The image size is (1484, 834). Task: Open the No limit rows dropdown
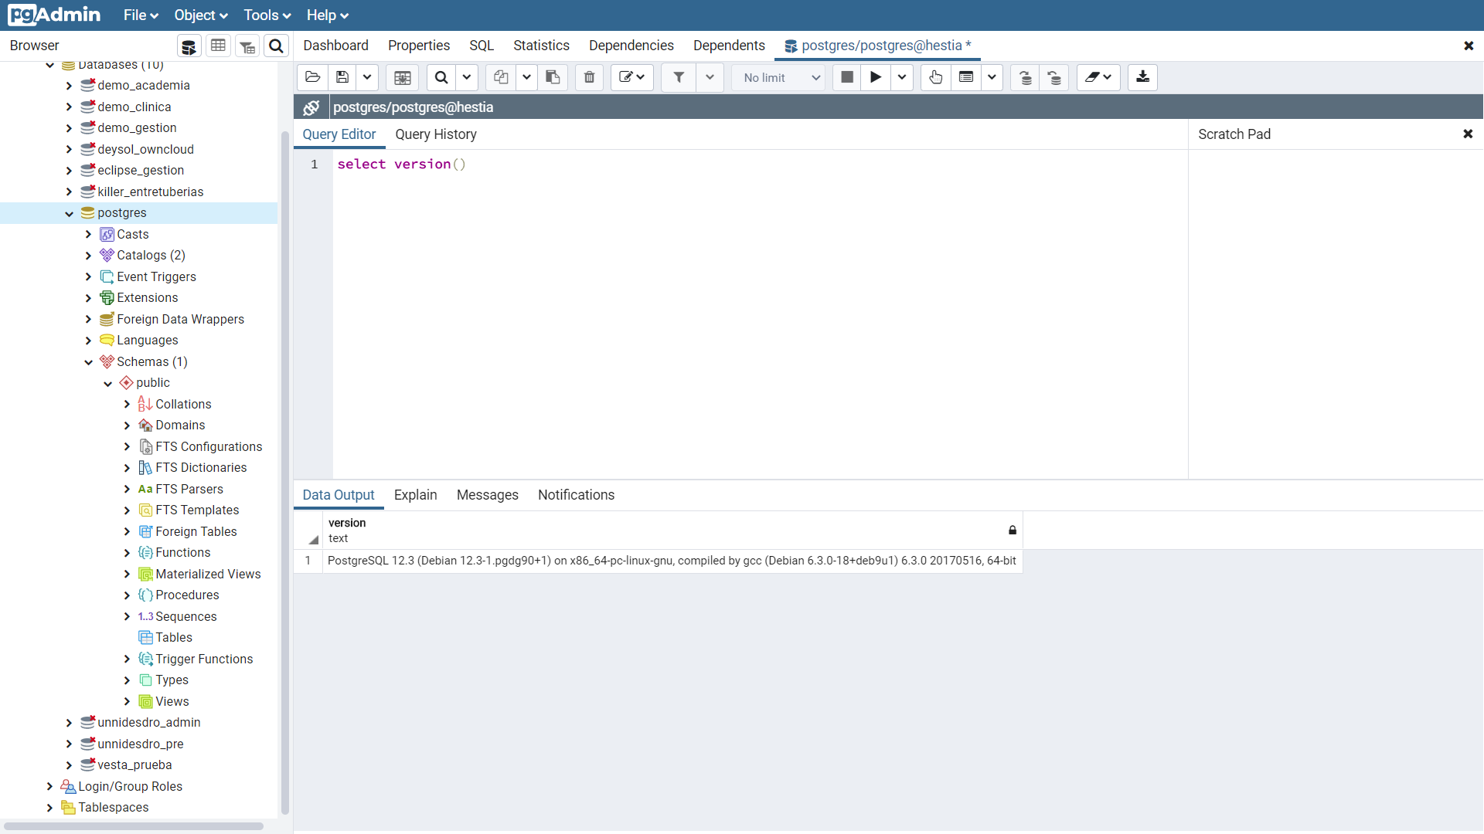click(778, 77)
